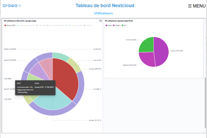Toggle the actifs legend entry
Image resolution: width=207 pixels, height=138 pixels.
[68, 25]
